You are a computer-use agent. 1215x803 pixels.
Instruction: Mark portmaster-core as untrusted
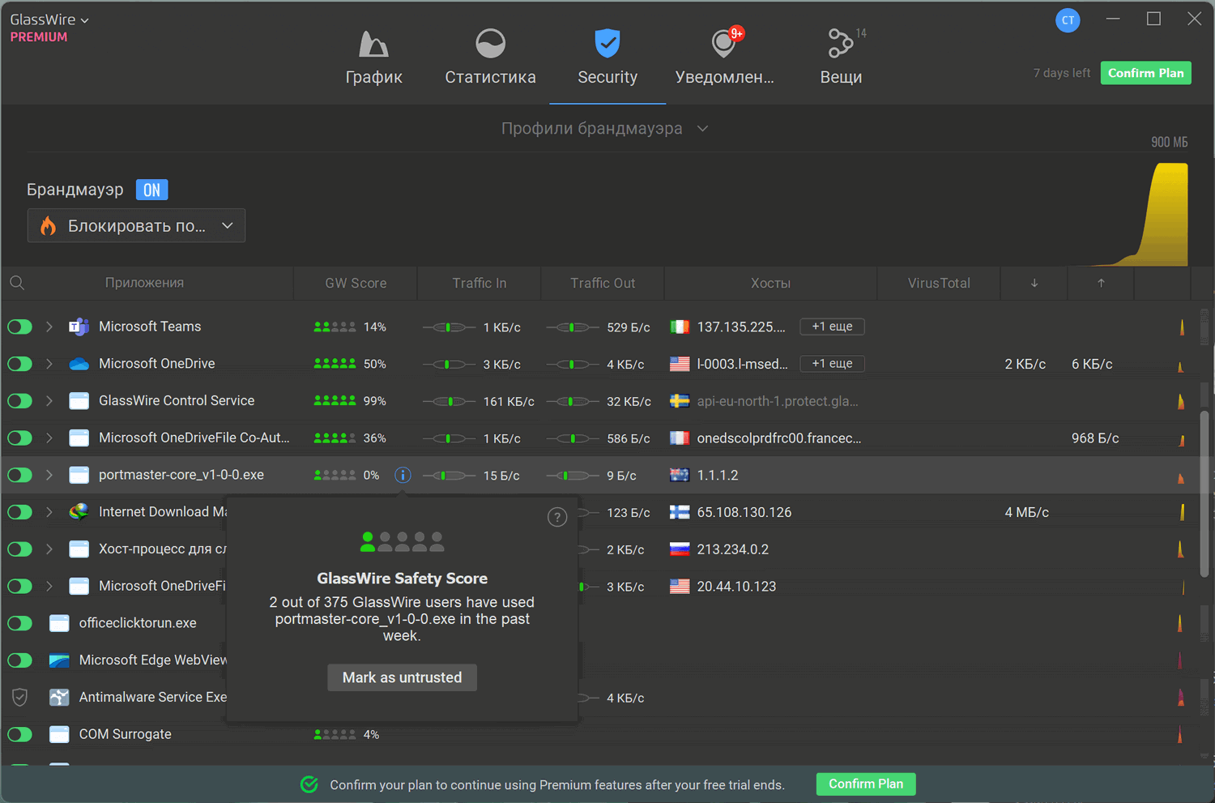402,677
